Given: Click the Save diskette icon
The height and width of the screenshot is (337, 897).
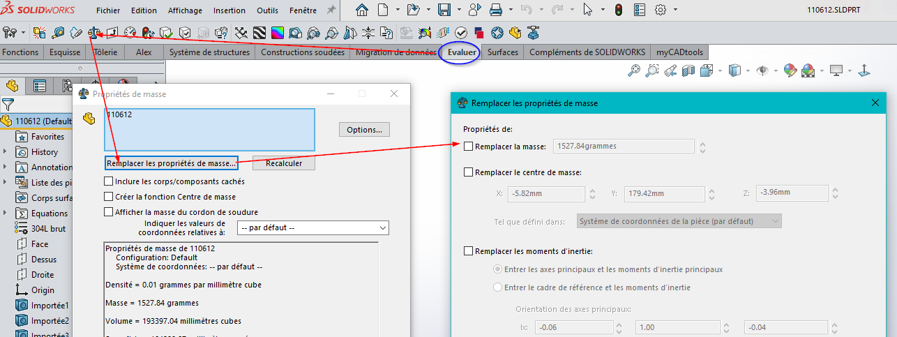Looking at the screenshot, I should pos(444,10).
